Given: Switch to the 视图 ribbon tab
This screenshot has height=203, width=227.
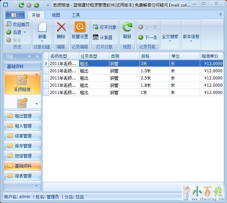Looking at the screenshot, I should pos(56,15).
